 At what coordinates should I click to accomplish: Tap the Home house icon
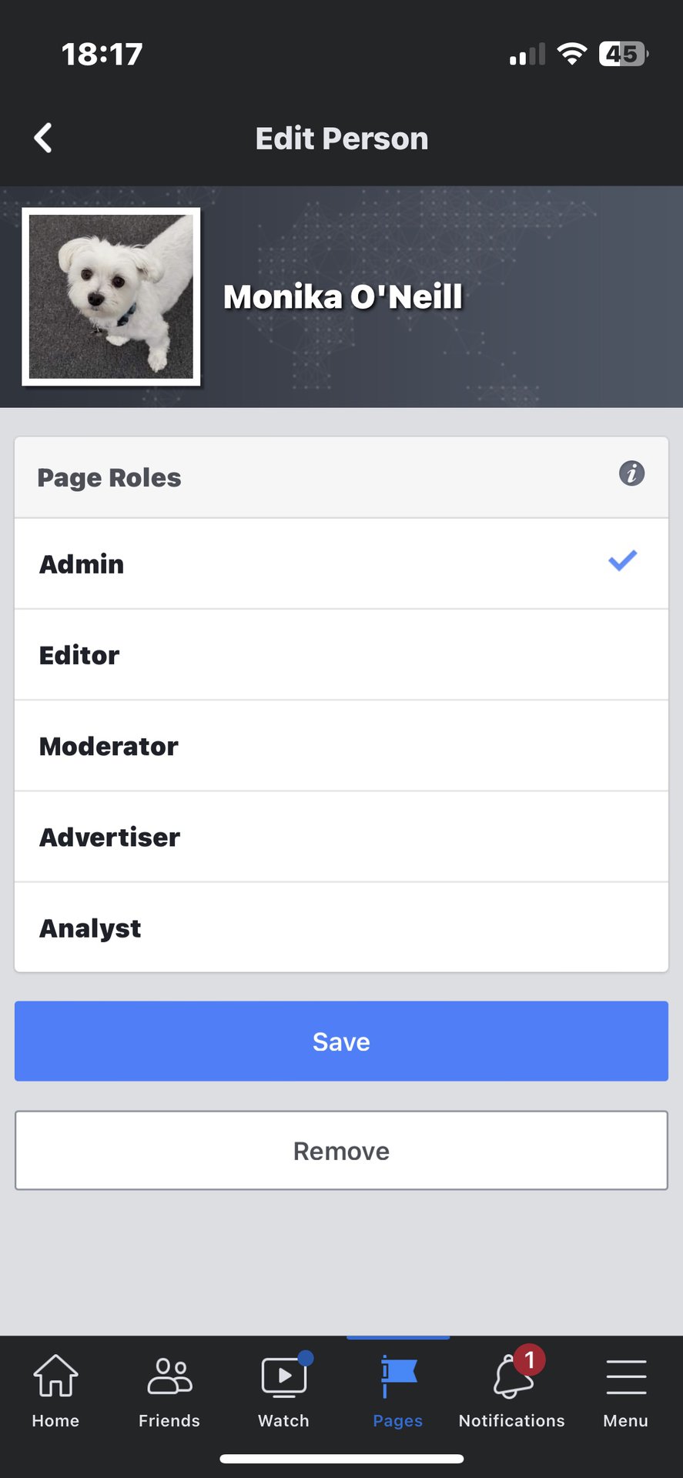coord(55,1376)
